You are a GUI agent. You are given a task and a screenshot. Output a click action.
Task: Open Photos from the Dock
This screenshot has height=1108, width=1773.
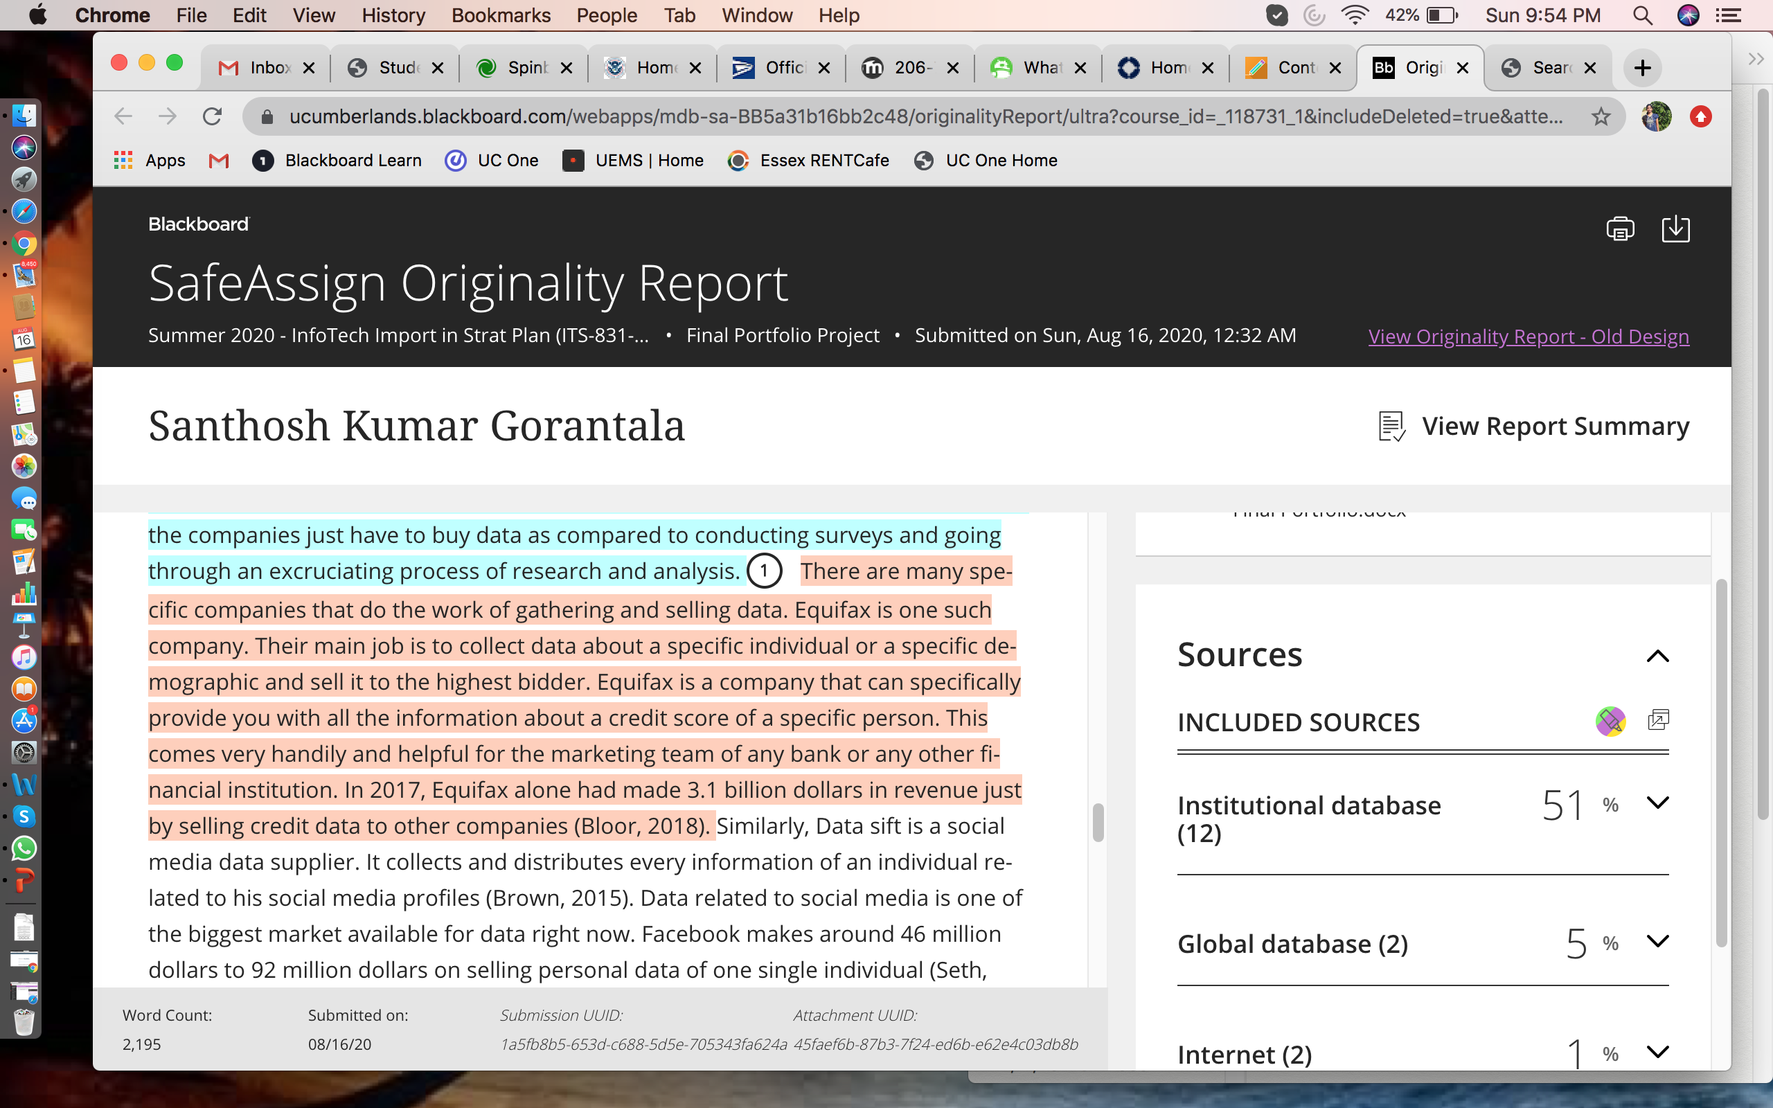(x=24, y=466)
